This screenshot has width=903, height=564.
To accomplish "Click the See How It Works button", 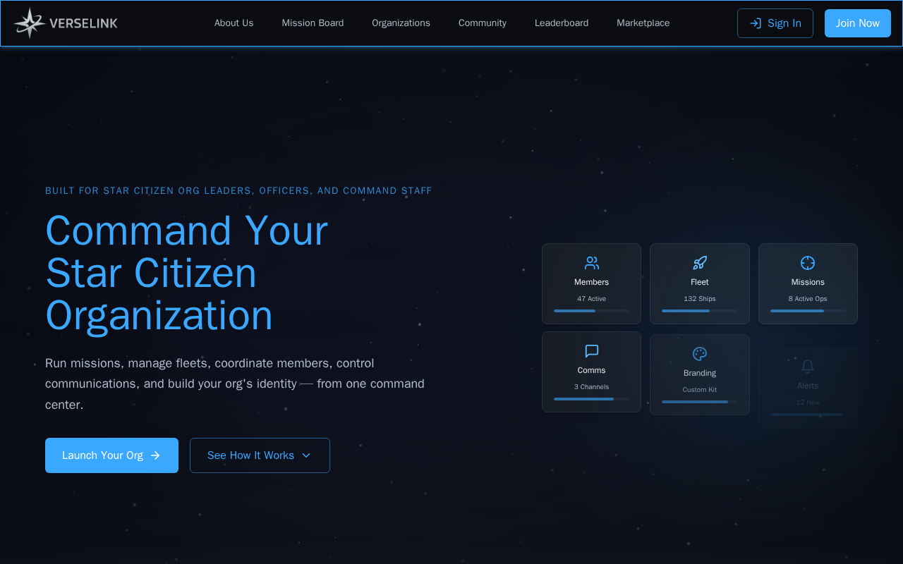I will click(x=260, y=455).
